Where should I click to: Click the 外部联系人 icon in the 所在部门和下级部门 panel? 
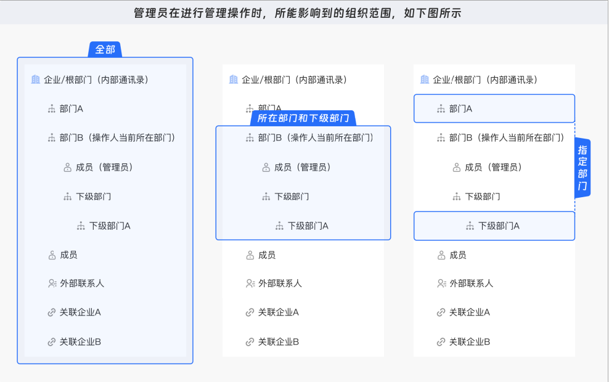[250, 283]
